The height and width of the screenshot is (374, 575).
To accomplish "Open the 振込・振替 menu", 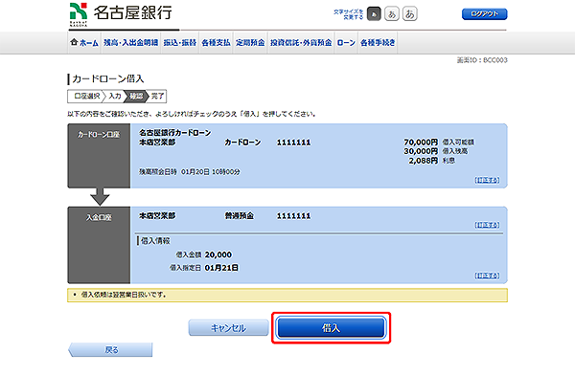I will [x=180, y=43].
